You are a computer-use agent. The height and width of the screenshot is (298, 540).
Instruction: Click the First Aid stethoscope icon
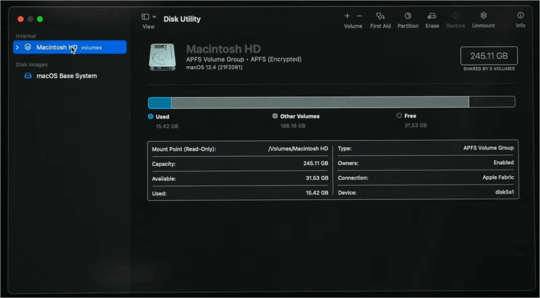pos(379,16)
